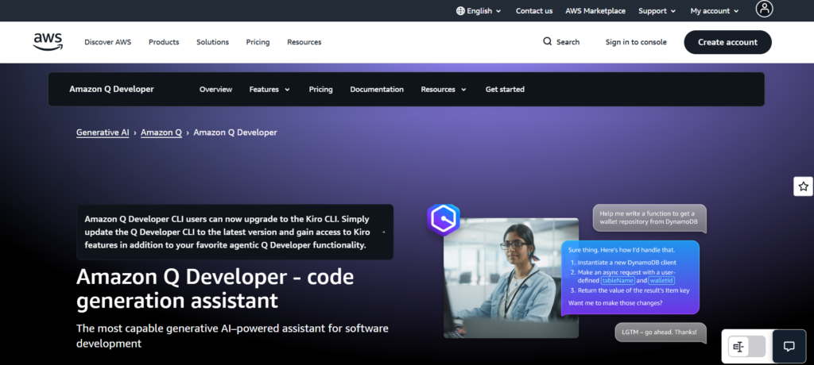Click the Kiro CLI upgrade announcement banner
Screen dimensions: 814x365
235,232
